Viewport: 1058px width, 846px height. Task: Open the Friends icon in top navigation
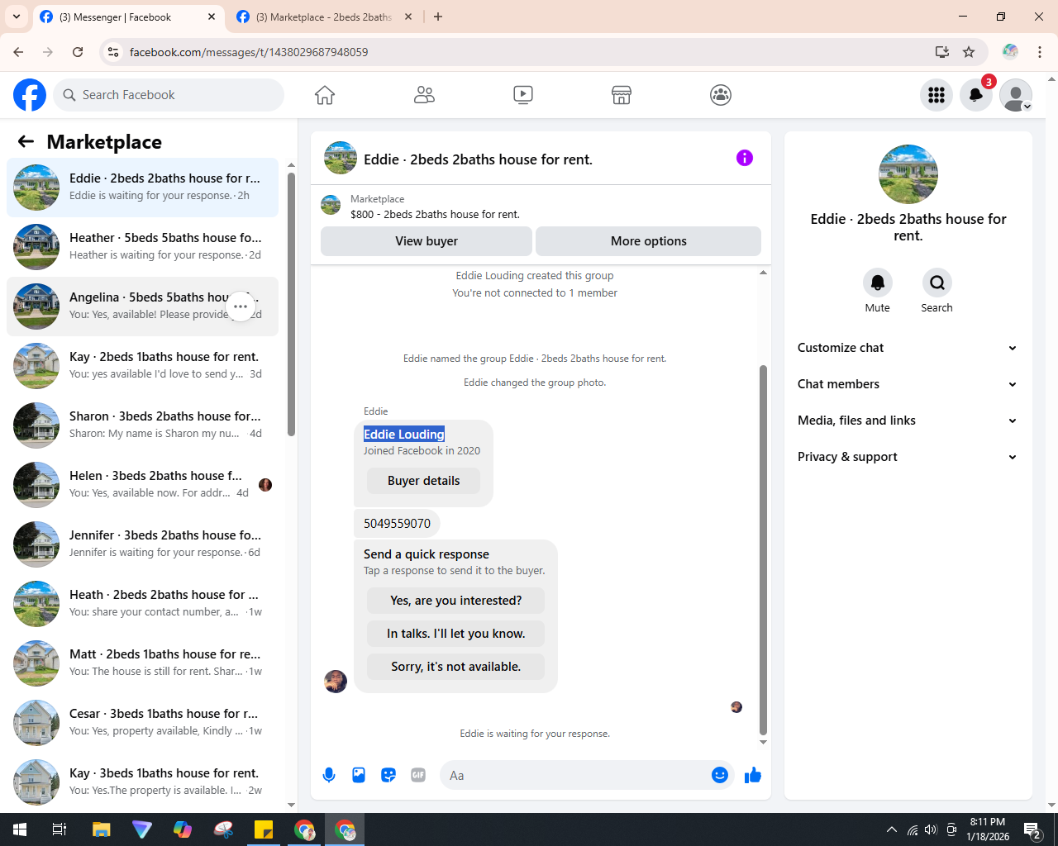coord(424,95)
